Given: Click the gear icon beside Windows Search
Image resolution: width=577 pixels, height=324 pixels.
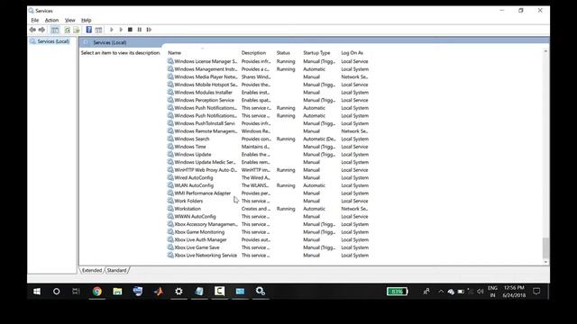Looking at the screenshot, I should coord(170,139).
